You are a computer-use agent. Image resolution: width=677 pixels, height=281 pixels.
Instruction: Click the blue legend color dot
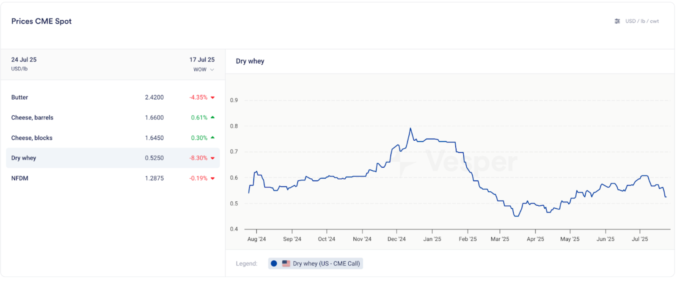tap(274, 263)
